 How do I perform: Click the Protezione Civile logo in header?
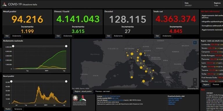click(4, 4)
